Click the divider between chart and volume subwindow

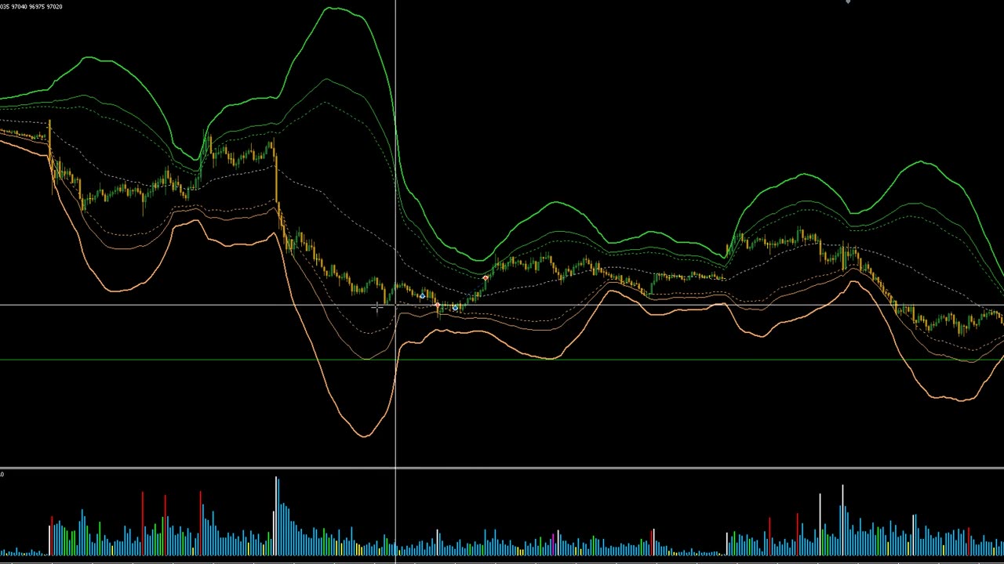tap(502, 468)
